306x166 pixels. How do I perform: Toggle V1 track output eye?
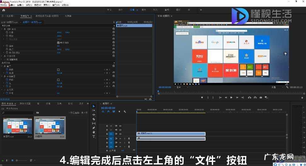point(120,134)
